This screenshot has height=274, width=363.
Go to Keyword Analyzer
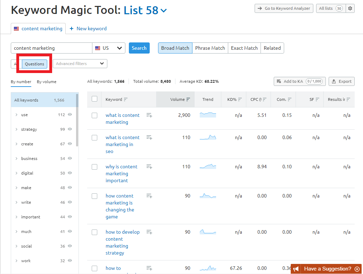pyautogui.click(x=284, y=8)
